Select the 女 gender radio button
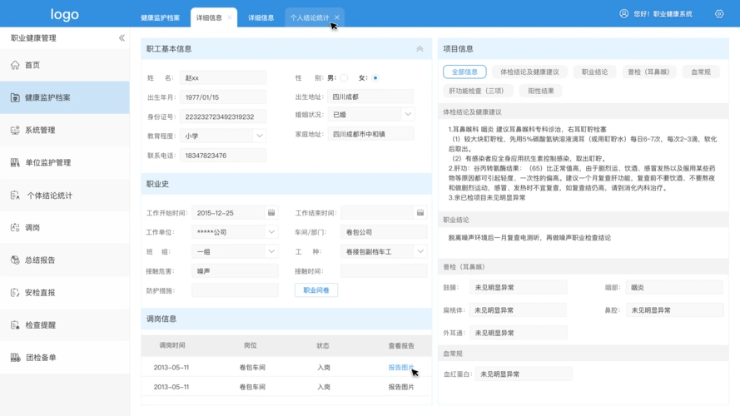Viewport: 740px width, 416px height. click(375, 78)
